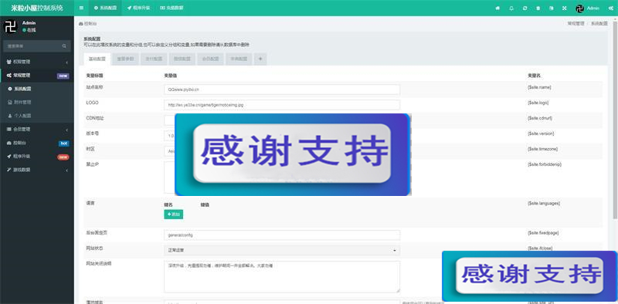This screenshot has width=618, height=304.
Task: Switch to the third top tab 充值数据
Action: [x=171, y=8]
